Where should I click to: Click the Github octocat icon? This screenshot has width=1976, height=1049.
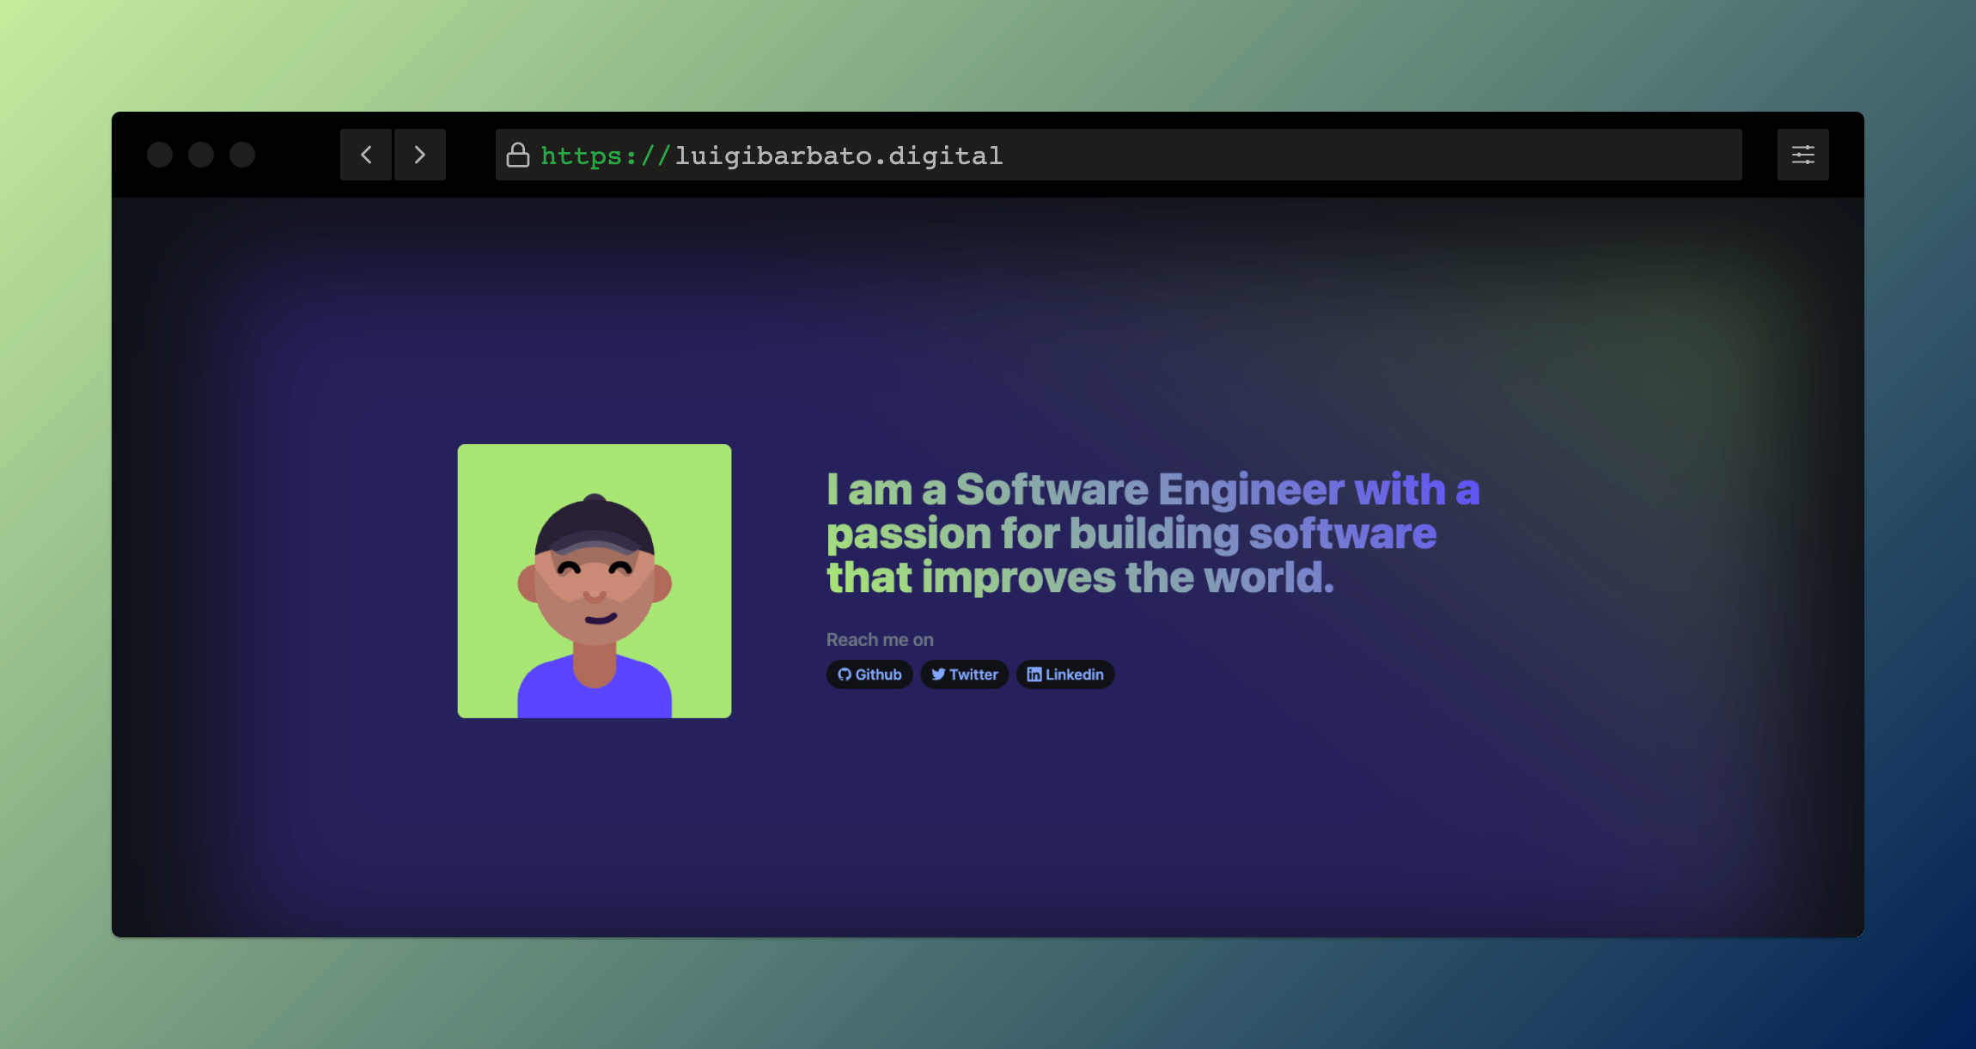pos(845,674)
